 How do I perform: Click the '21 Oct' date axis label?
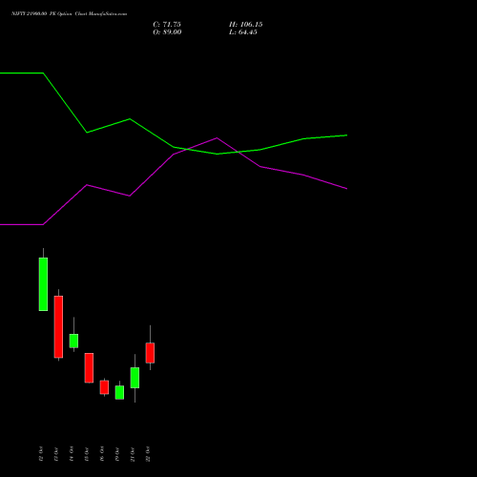tap(133, 454)
